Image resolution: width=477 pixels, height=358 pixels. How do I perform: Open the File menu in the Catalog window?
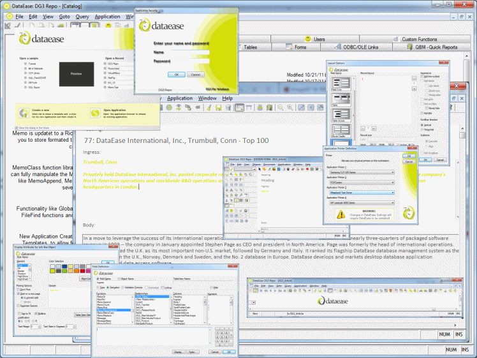(19, 17)
